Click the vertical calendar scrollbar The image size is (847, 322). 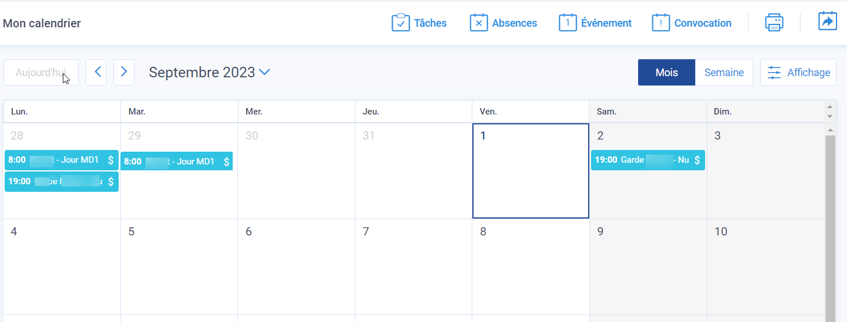click(830, 227)
